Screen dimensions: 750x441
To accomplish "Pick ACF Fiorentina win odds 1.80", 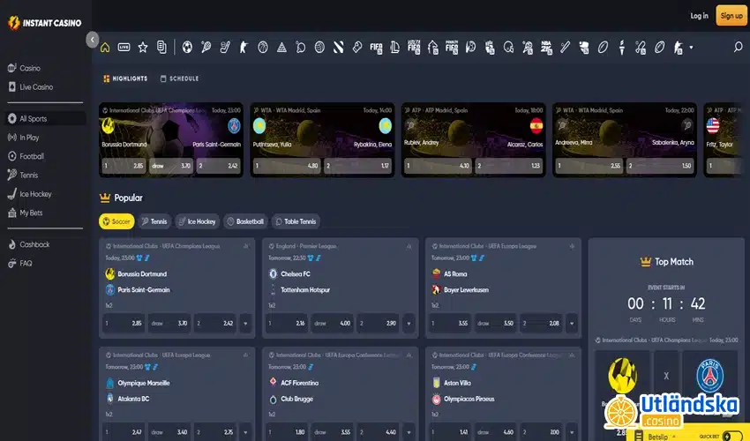I will pyautogui.click(x=287, y=432).
